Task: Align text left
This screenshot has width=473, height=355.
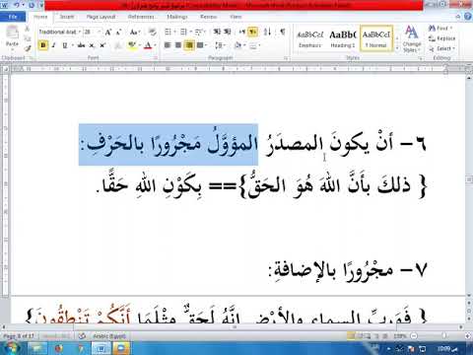Action: point(168,45)
